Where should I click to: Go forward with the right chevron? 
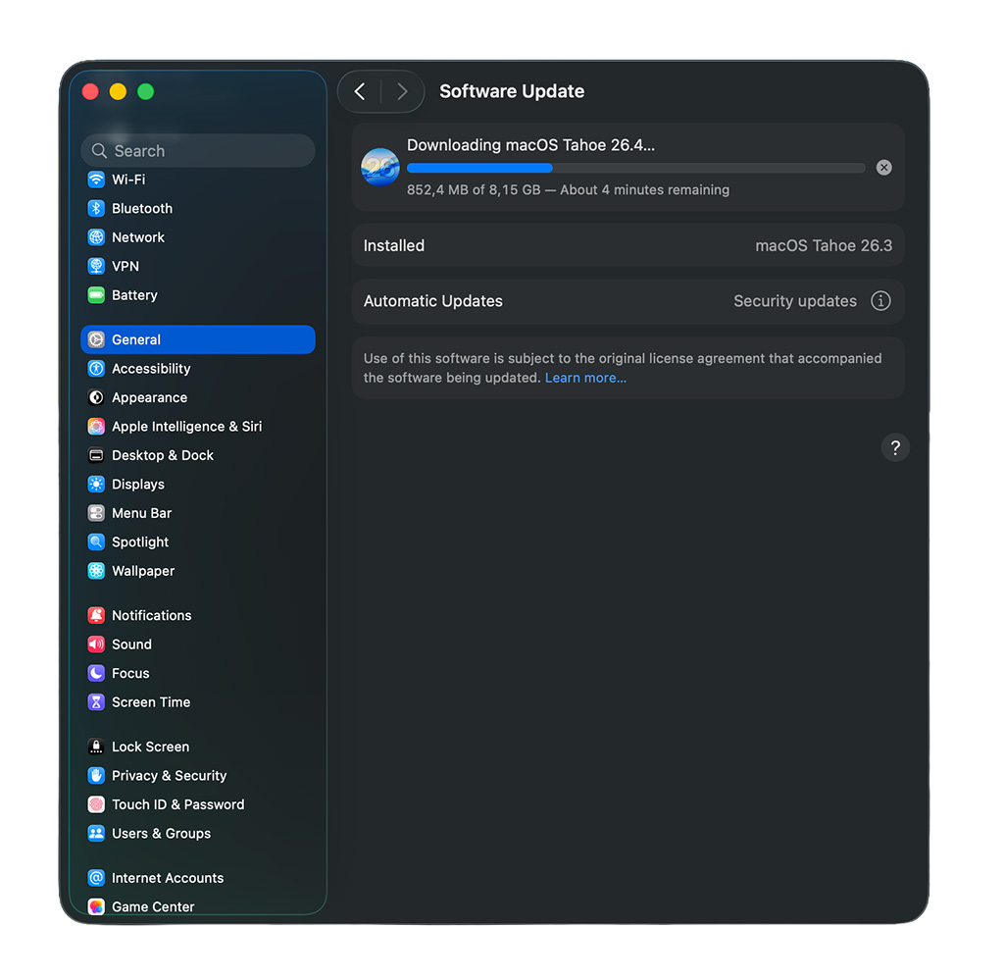[x=402, y=91]
